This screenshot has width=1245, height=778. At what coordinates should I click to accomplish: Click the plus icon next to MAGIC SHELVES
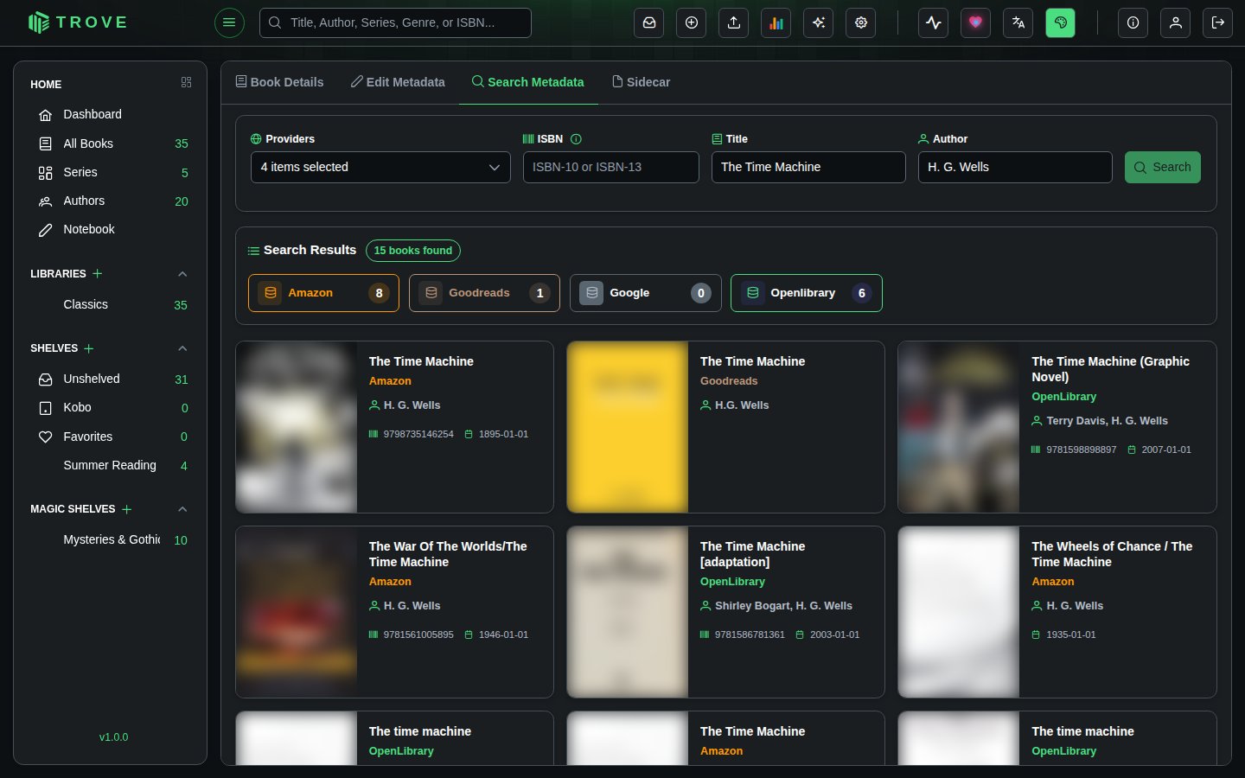click(x=127, y=509)
